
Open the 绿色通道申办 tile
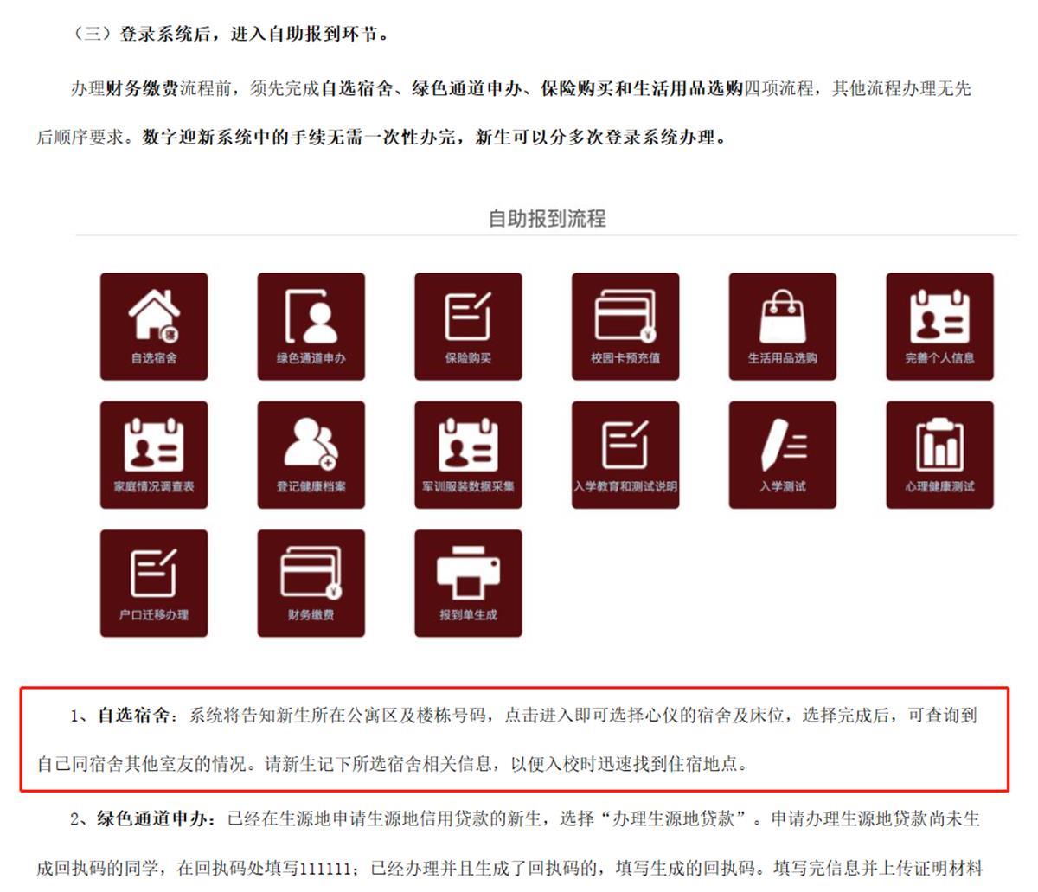311,326
